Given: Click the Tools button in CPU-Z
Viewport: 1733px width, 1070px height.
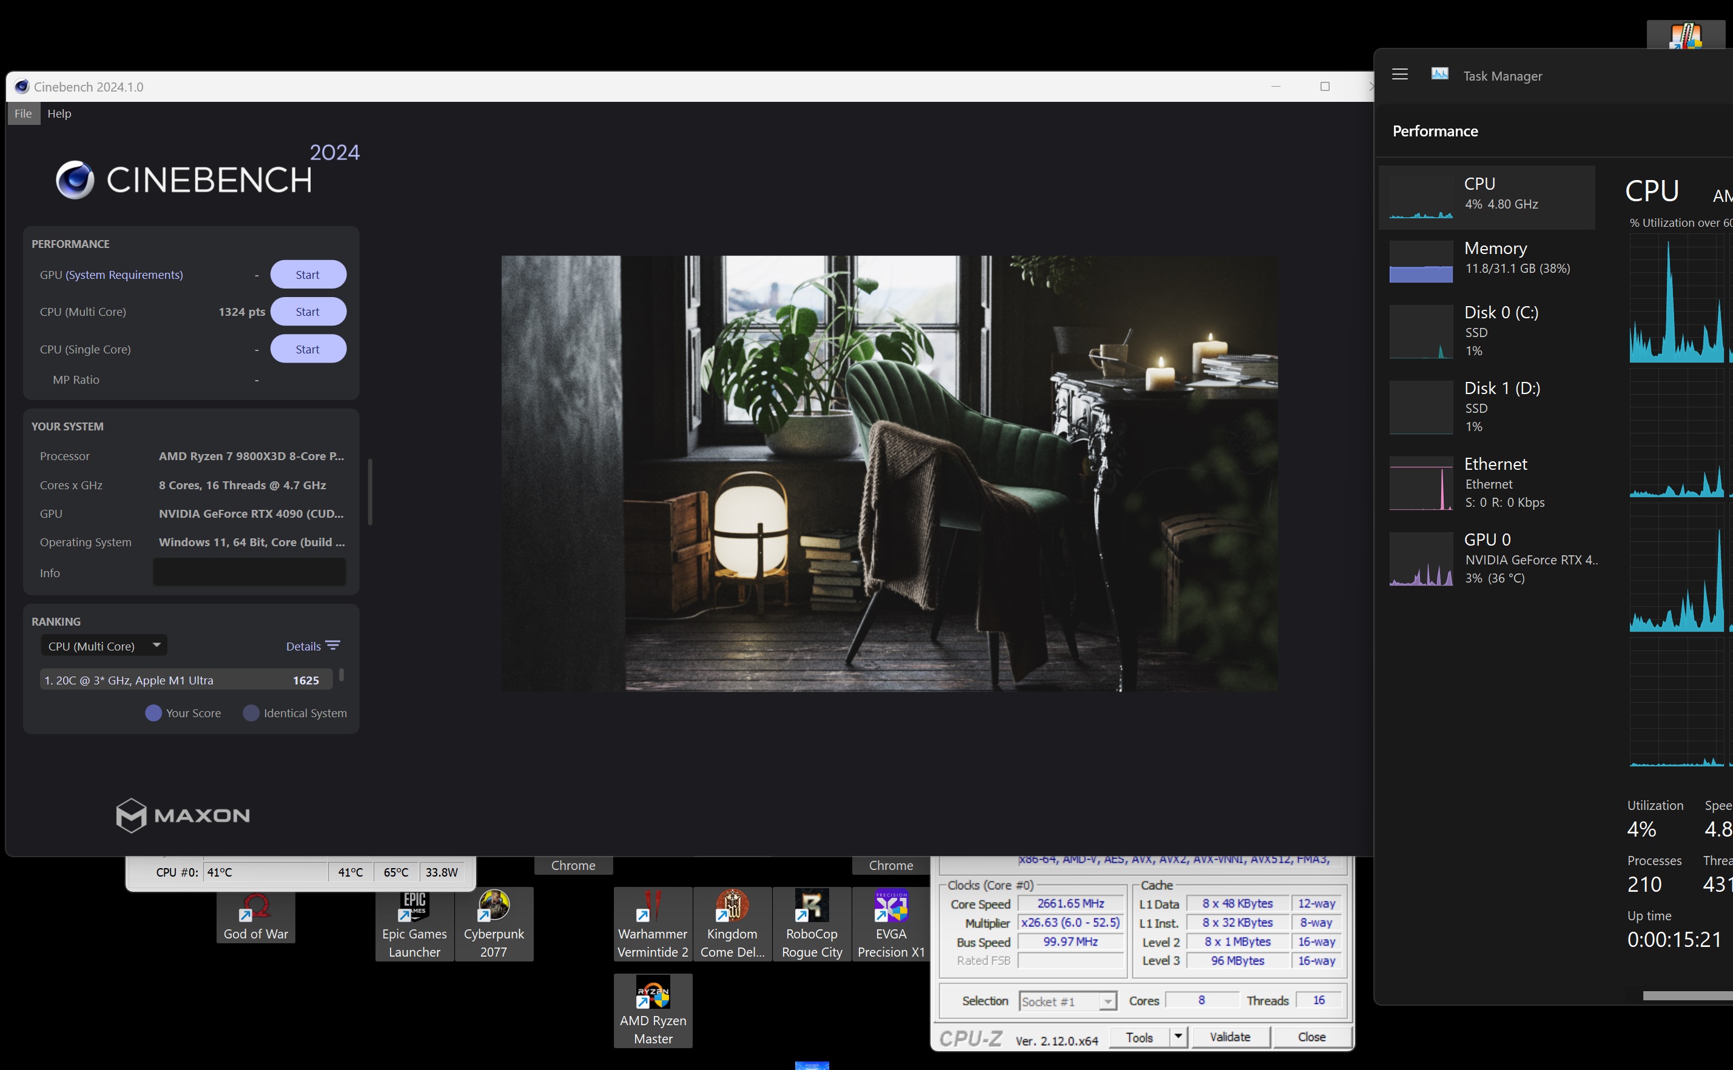Looking at the screenshot, I should (x=1139, y=1037).
